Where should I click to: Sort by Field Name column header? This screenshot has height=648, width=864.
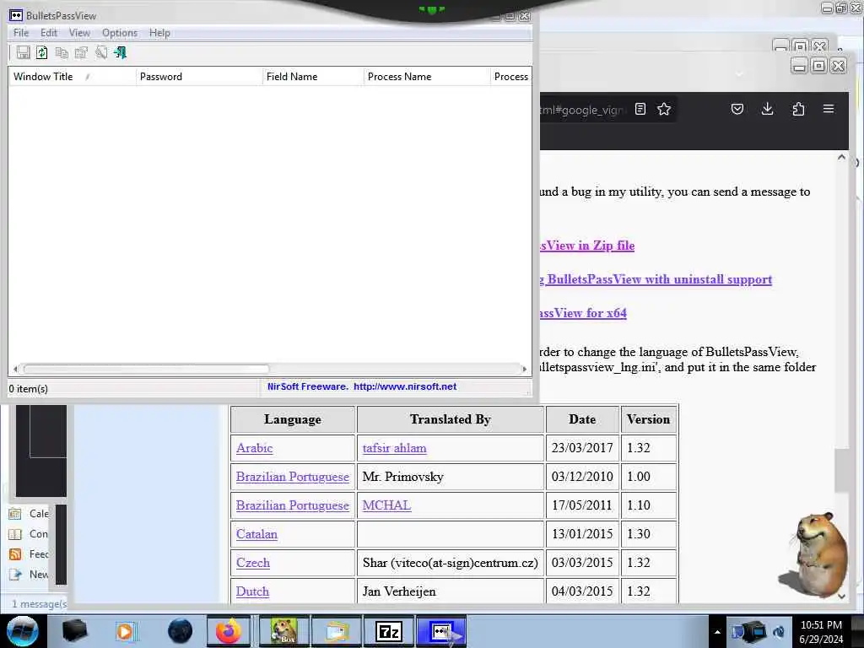coord(313,77)
